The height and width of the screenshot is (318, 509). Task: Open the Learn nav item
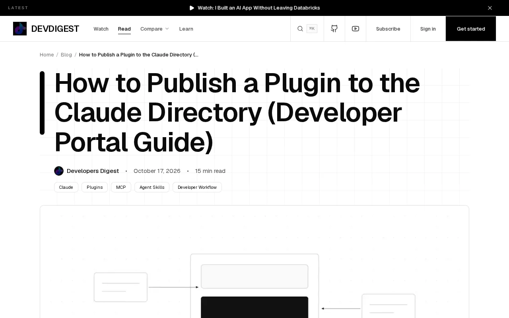click(186, 29)
